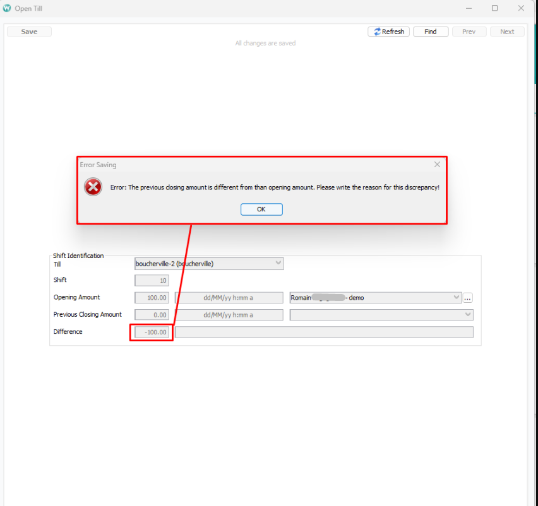538x506 pixels.
Task: Expand the Previous Closing Amount user dropdown
Action: (x=467, y=315)
